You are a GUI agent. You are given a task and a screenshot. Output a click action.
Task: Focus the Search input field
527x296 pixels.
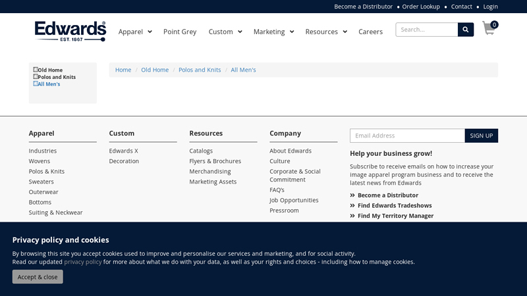426,30
